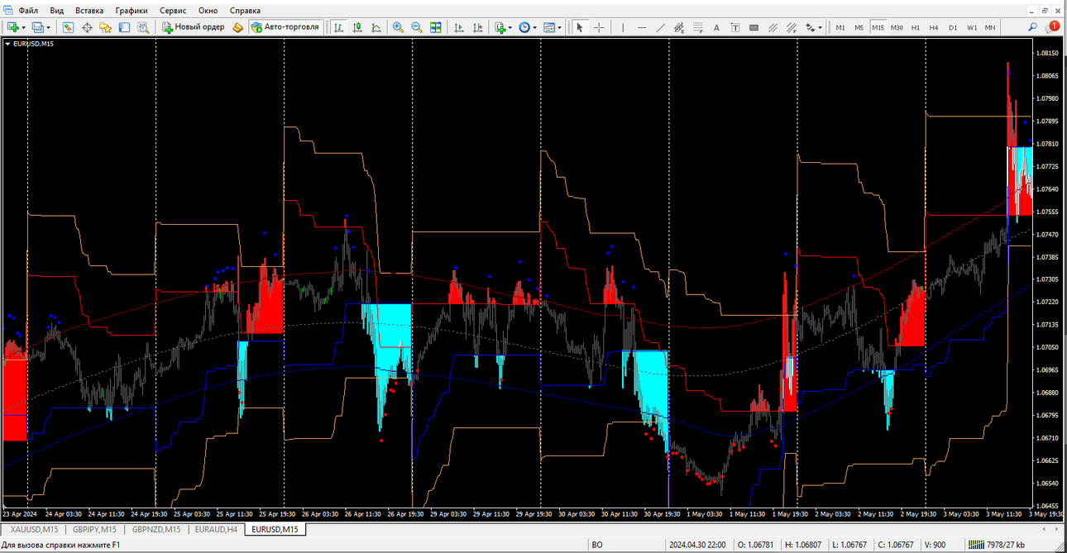Expand new chart dropdown arrow
Image resolution: width=1067 pixels, height=553 pixels.
pos(23,27)
